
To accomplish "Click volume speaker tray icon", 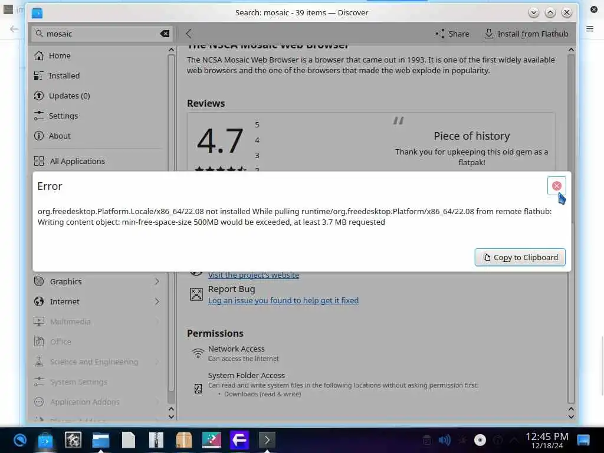I will click(x=444, y=440).
